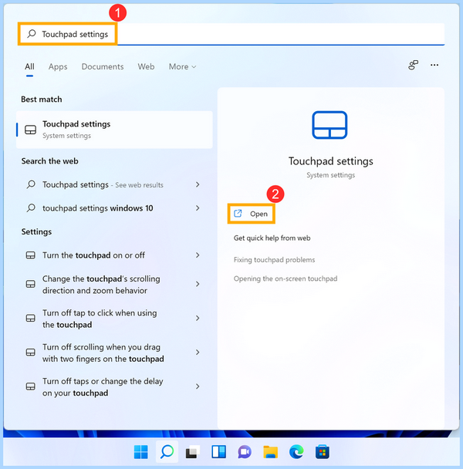This screenshot has width=463, height=469.
Task: Expand the More dropdown filter
Action: (182, 66)
